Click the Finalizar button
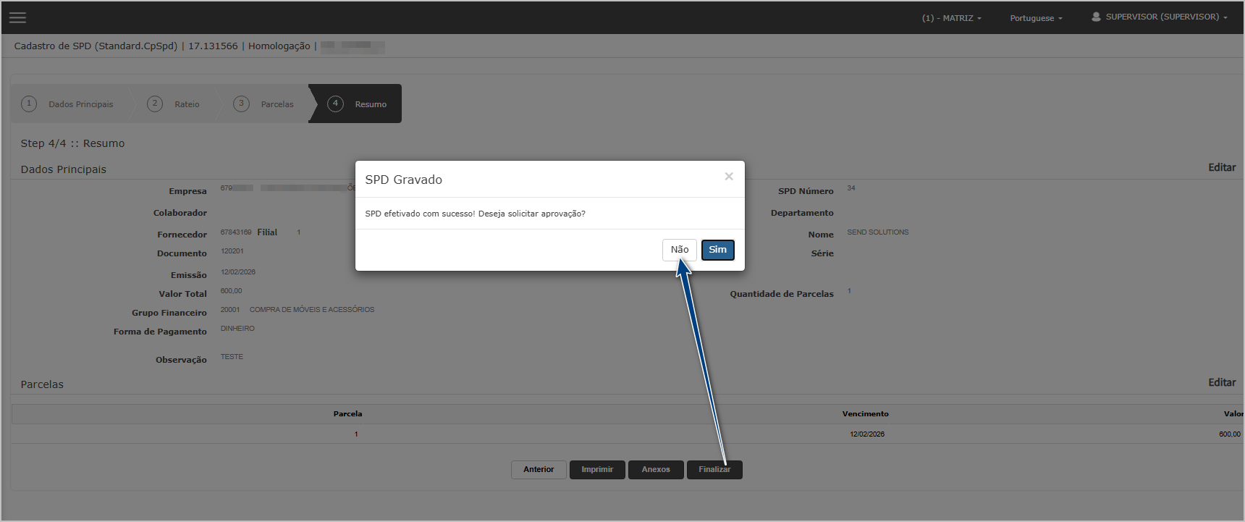The width and height of the screenshot is (1245, 522). coord(714,470)
